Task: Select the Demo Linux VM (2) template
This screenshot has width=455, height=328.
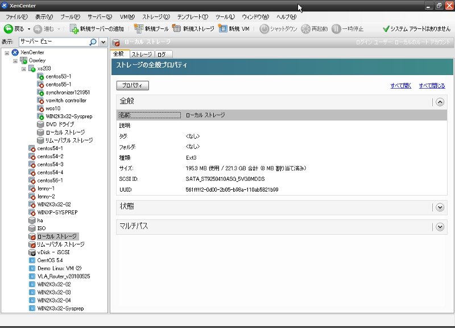Action: 59,268
